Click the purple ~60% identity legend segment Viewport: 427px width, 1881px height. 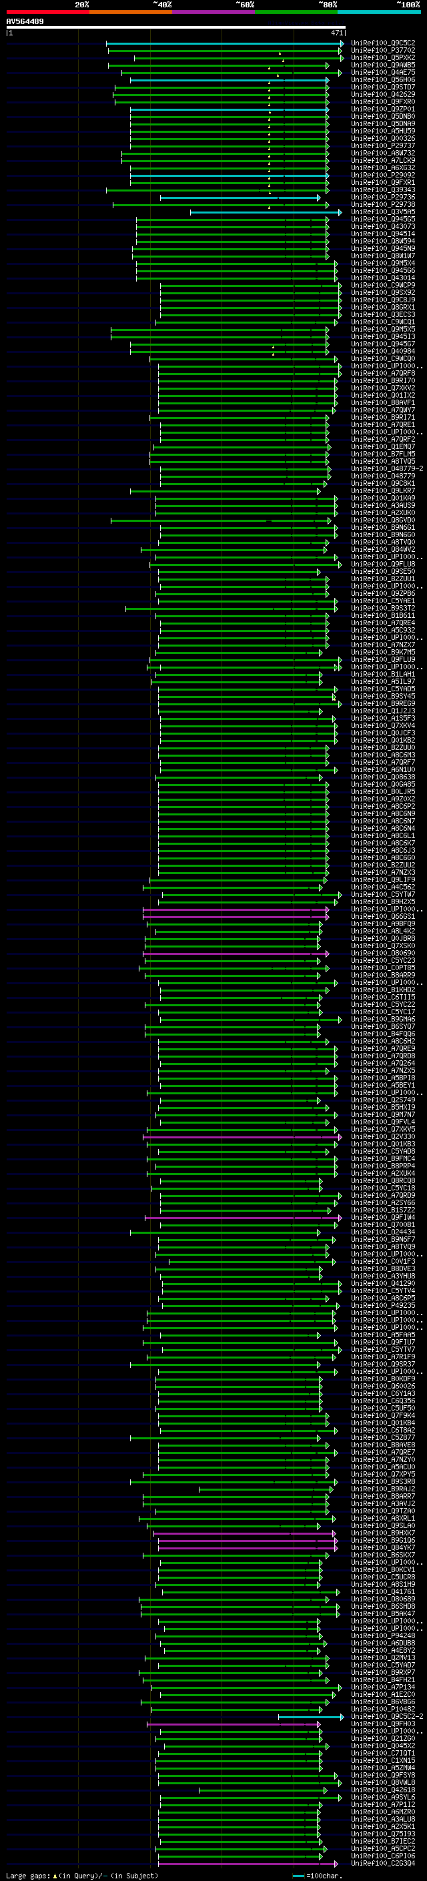(x=214, y=12)
